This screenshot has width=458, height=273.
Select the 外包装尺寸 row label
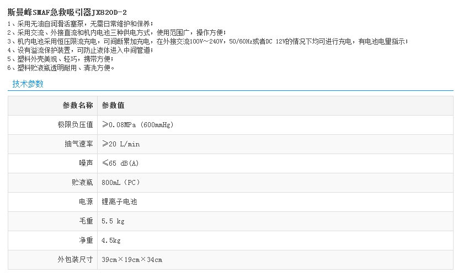pos(75,260)
